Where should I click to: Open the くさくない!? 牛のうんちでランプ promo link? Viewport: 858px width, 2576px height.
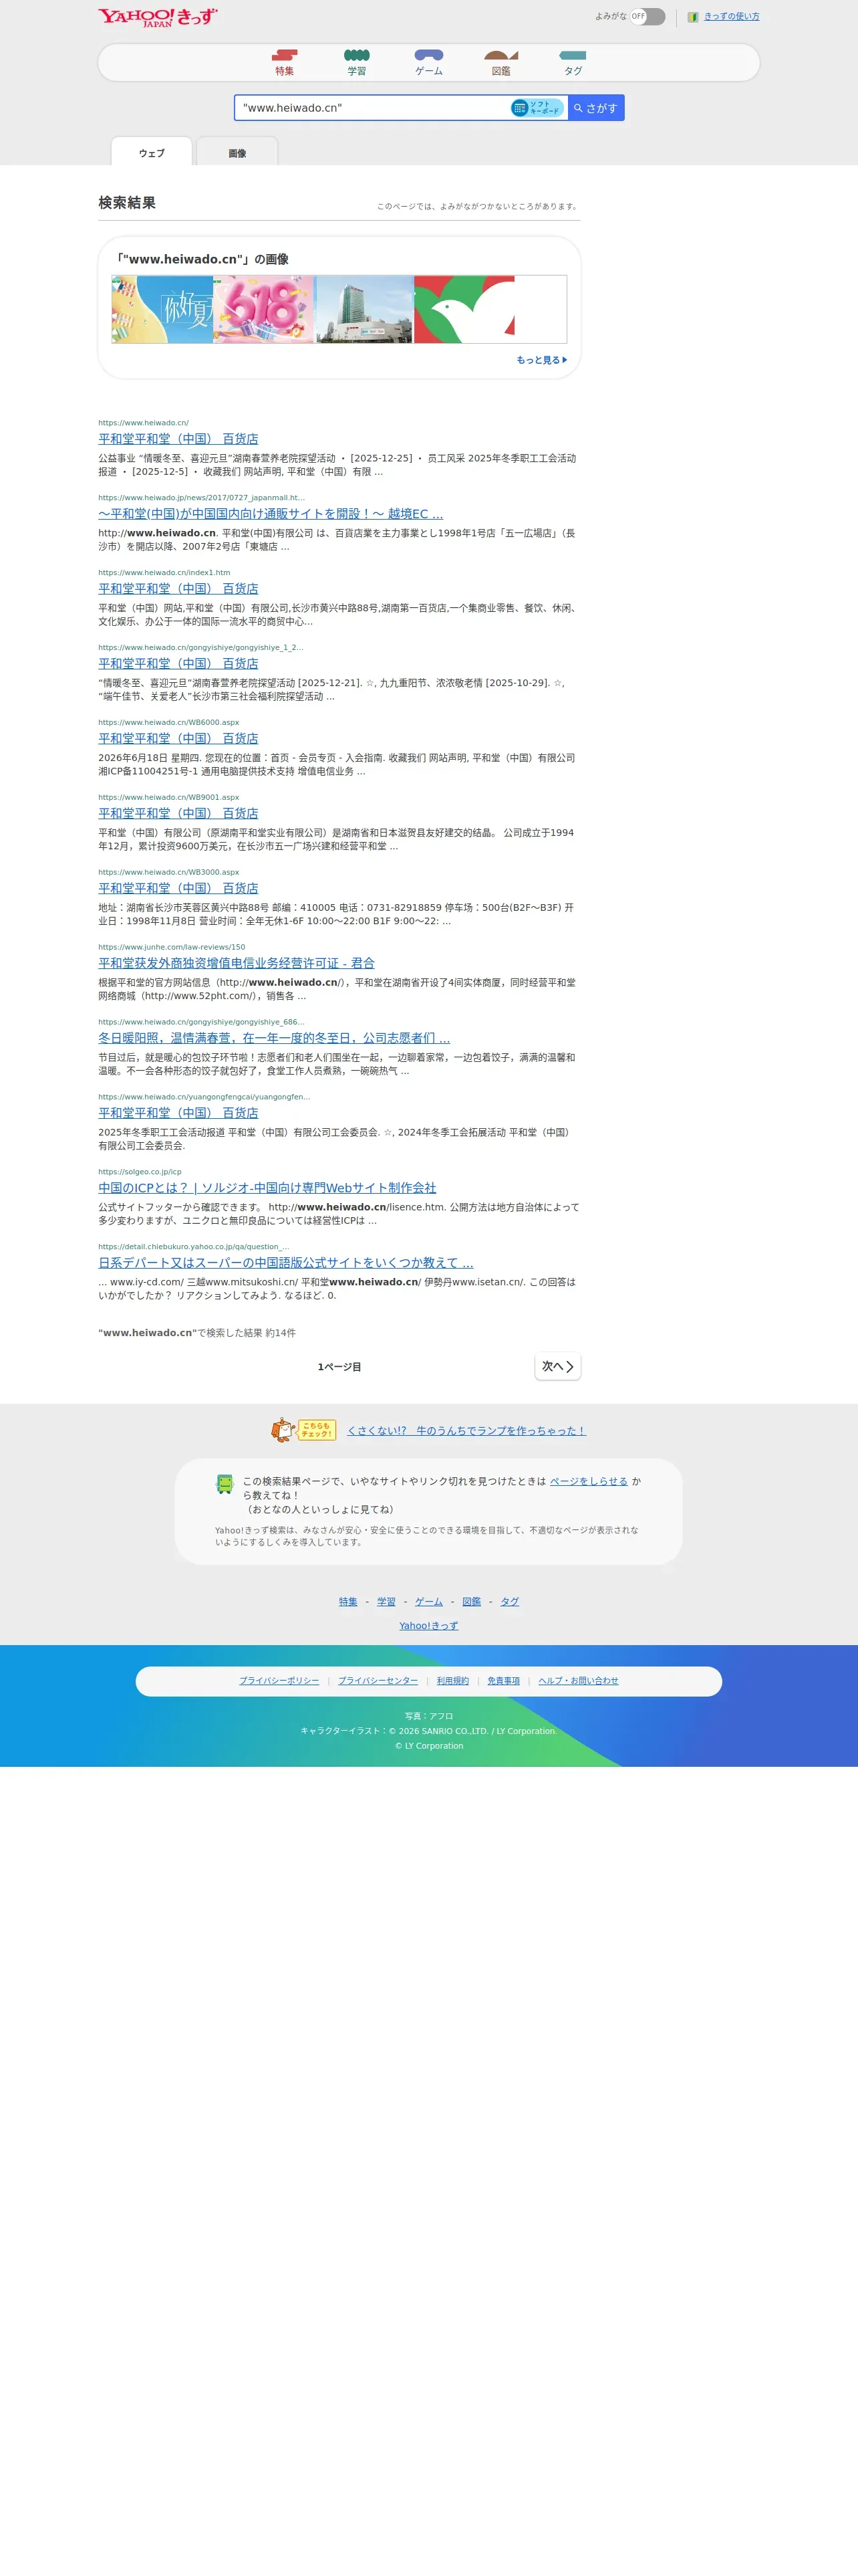(x=466, y=1431)
